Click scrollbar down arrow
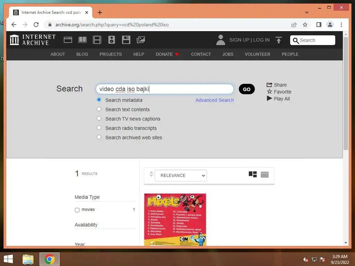Image resolution: width=355 pixels, height=266 pixels. coord(346,243)
